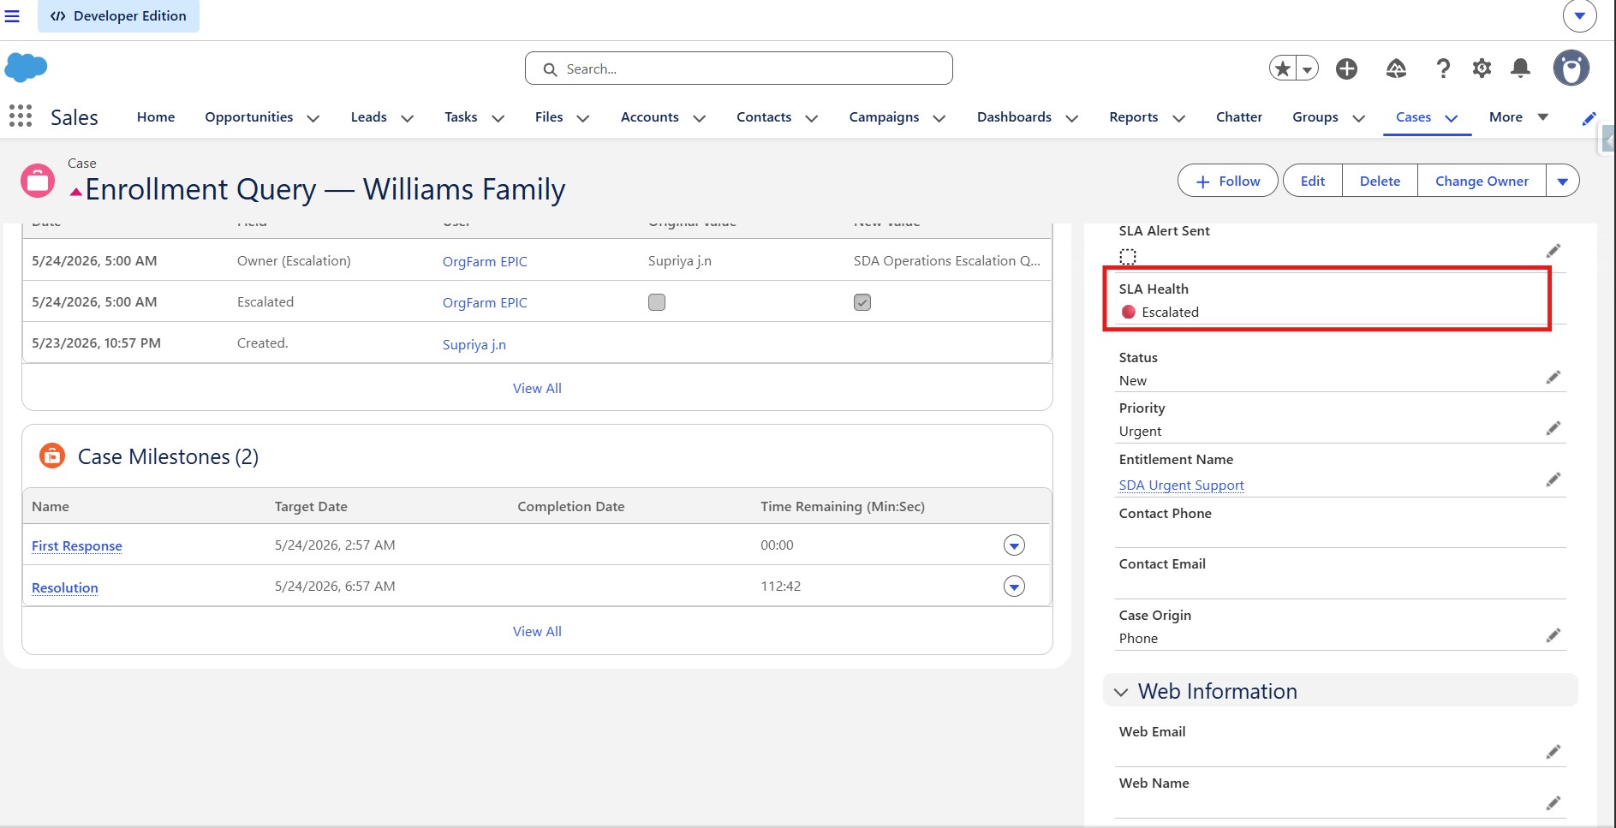Viewport: 1616px width, 828px height.
Task: Click the Escalated original value checkbox
Action: 657,302
